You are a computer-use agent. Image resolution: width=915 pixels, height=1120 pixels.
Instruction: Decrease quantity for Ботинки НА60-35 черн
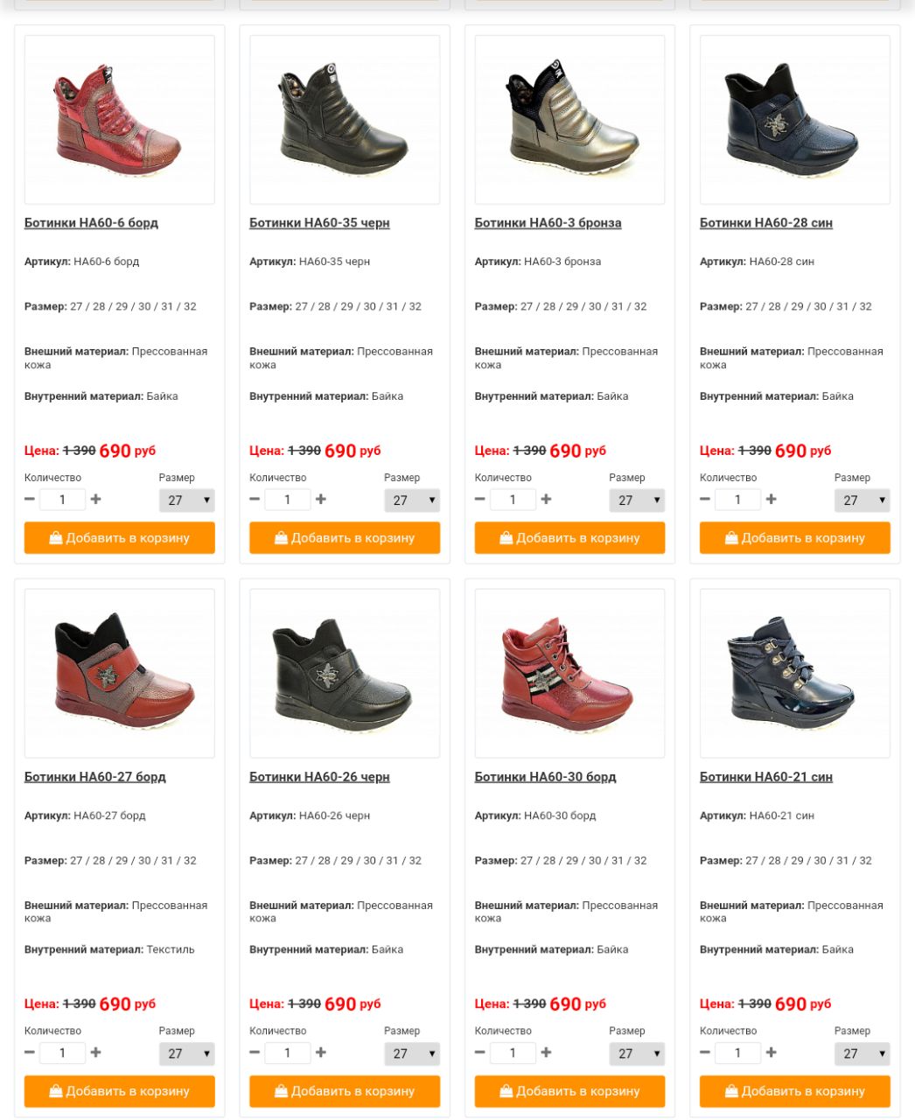pos(255,499)
